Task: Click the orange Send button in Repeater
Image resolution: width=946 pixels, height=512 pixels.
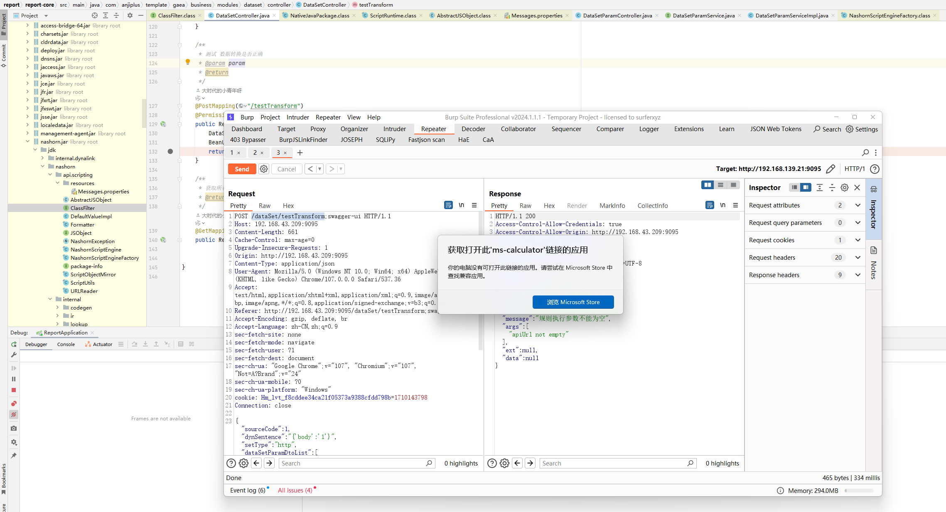Action: click(x=242, y=169)
